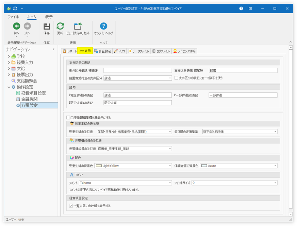The height and width of the screenshot is (226, 297).
Task: Open 保護者等の背景色 Azure color picker
Action: 239,166
